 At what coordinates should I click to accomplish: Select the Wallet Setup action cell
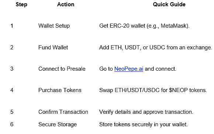(54, 26)
